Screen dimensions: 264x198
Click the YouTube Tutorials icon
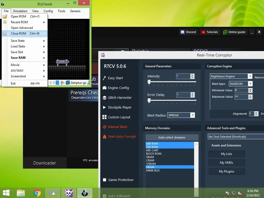(x=203, y=32)
